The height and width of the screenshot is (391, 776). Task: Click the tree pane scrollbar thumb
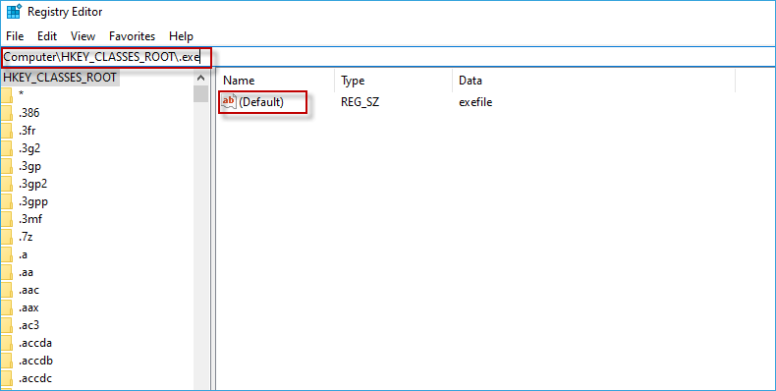click(201, 93)
